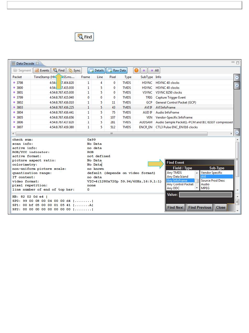Click the orange warning filter icon
249x333 pixels.
tap(137, 70)
